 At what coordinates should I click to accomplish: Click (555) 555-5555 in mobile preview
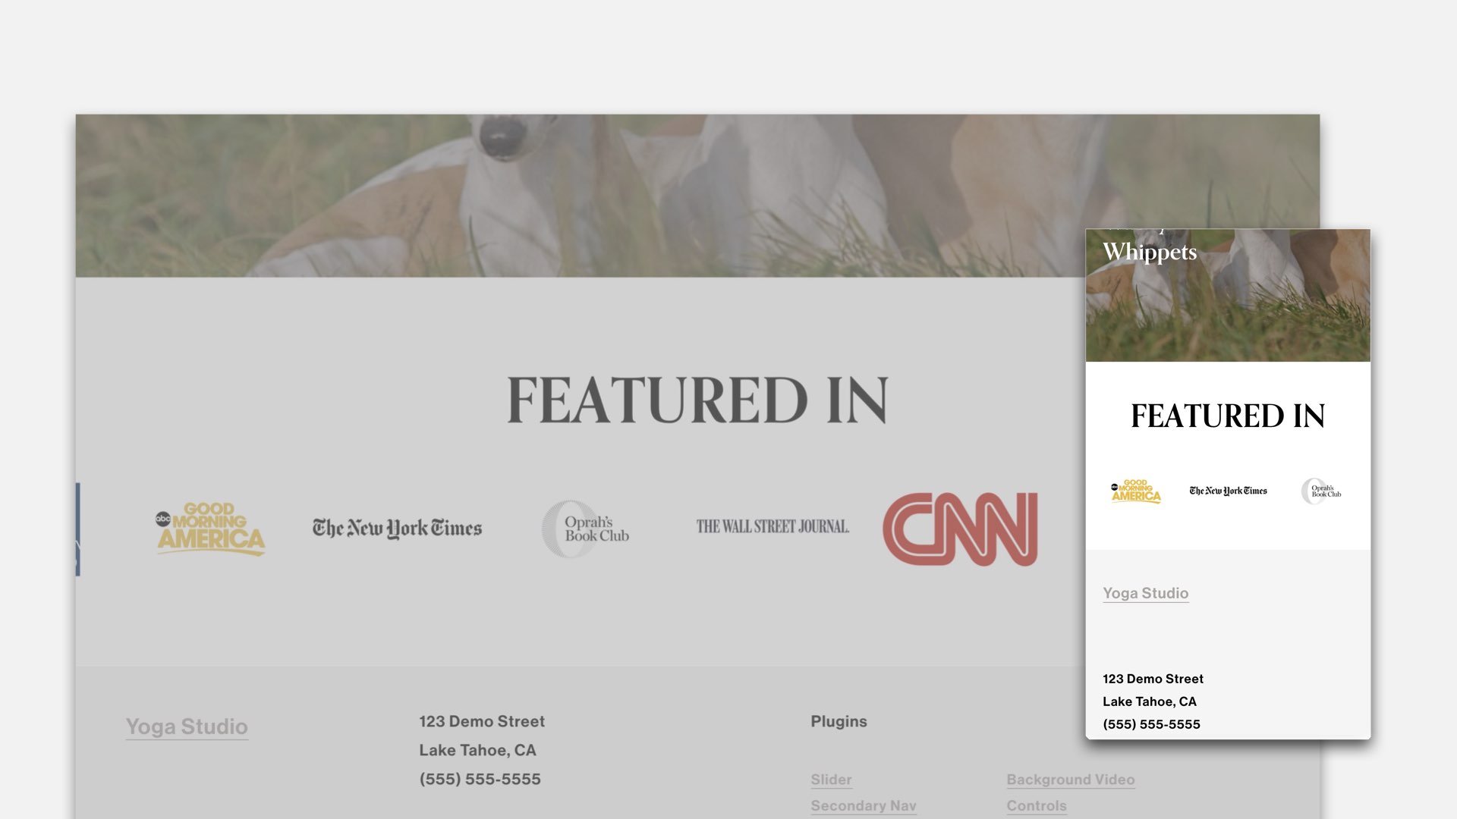click(1151, 724)
